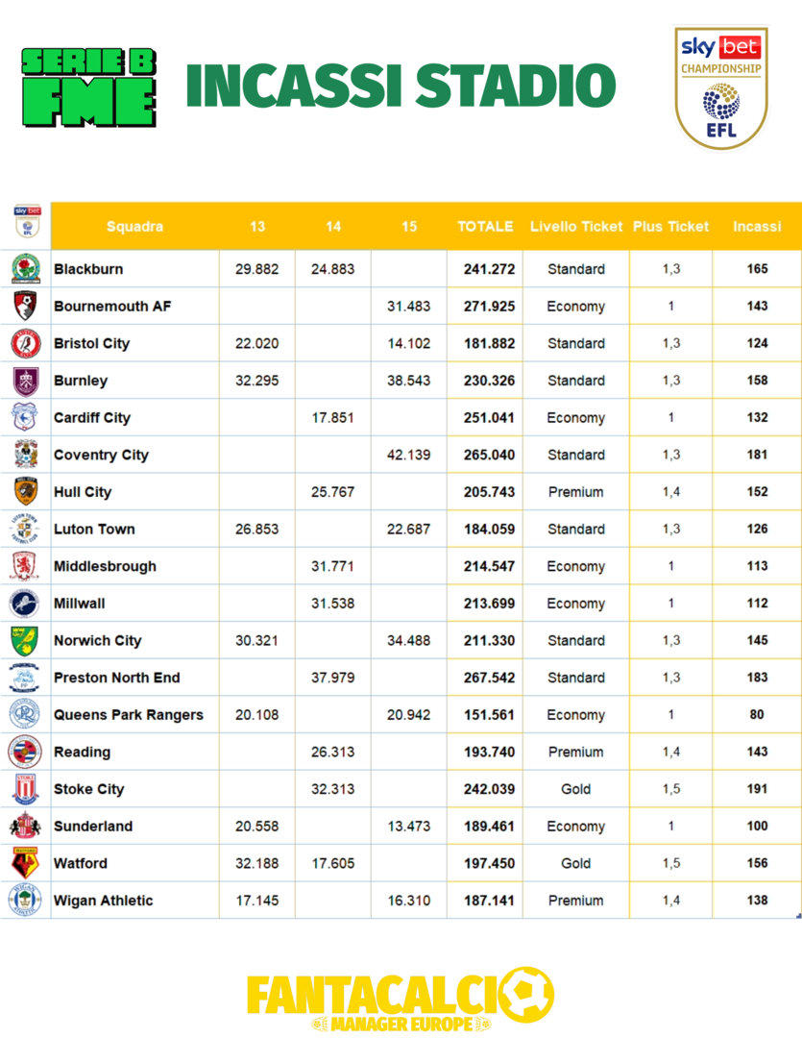Select the Burnley club badge
Screen dimensions: 802x1038
point(25,381)
